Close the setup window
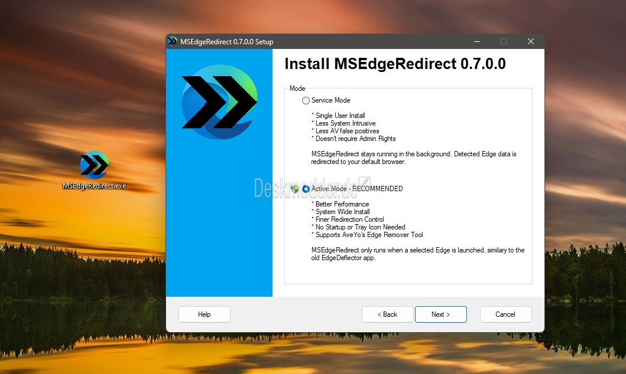626x374 pixels. (531, 41)
